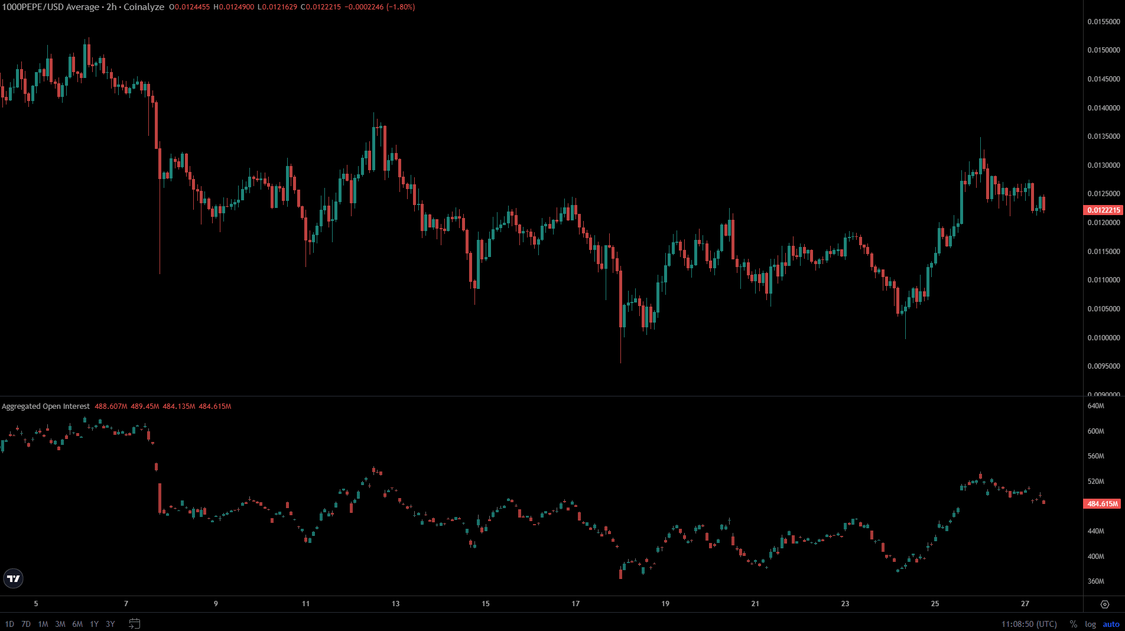Screen dimensions: 1125x631
Task: Click date label 21 on time axis
Action: tap(755, 604)
